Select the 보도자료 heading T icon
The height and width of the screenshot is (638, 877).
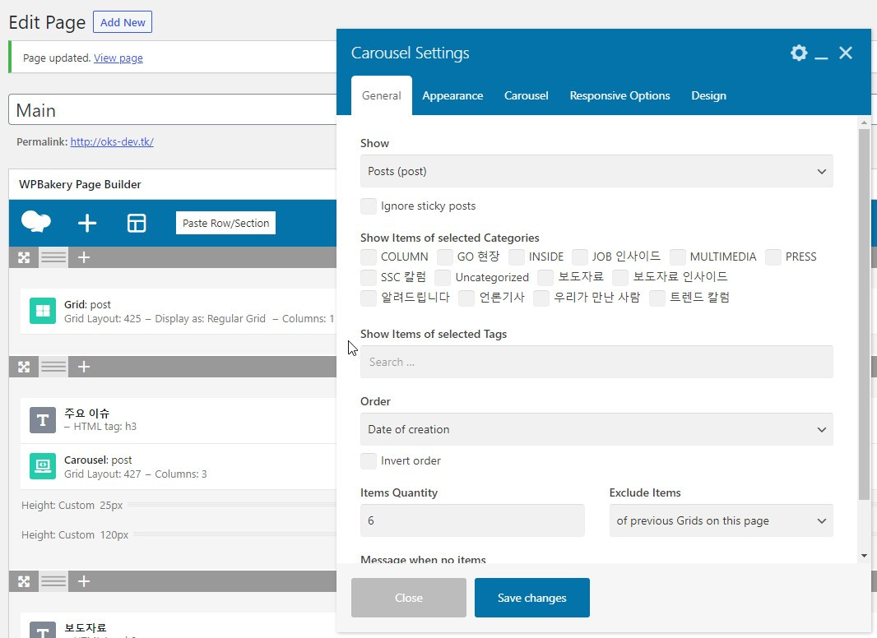(x=43, y=630)
